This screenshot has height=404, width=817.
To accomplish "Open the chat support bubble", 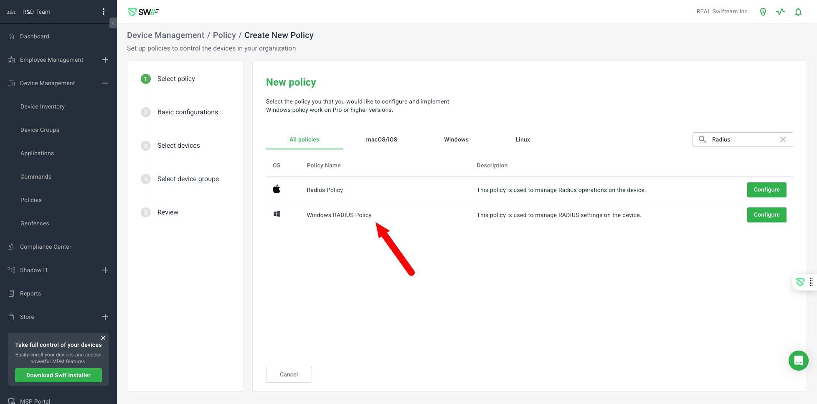I will [798, 360].
